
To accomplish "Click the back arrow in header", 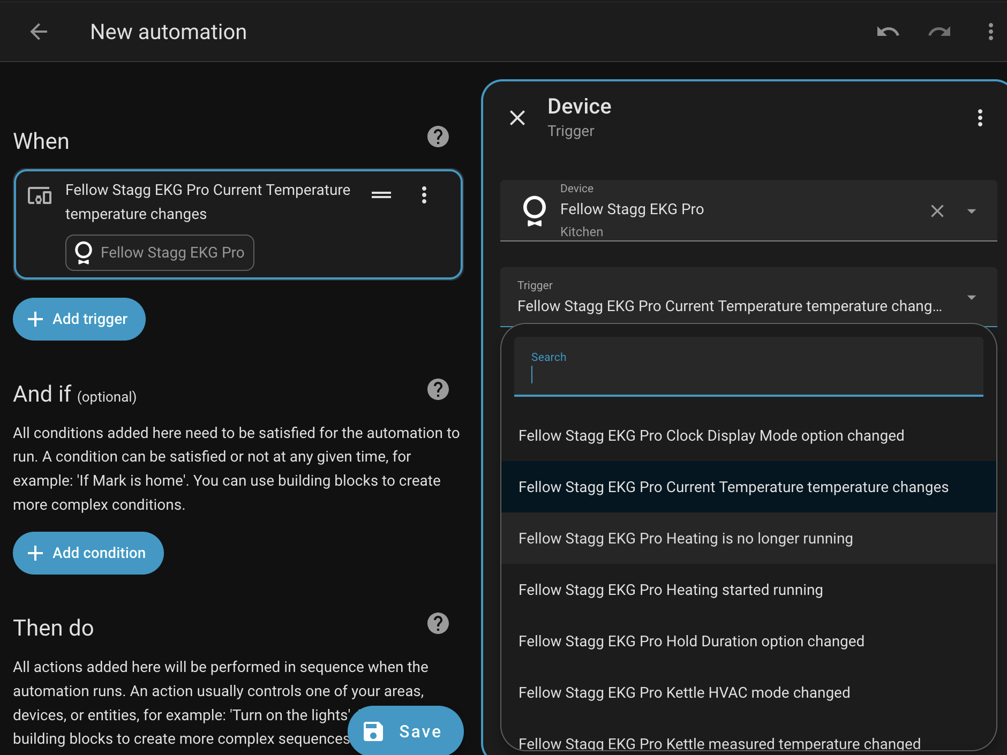I will pyautogui.click(x=39, y=32).
